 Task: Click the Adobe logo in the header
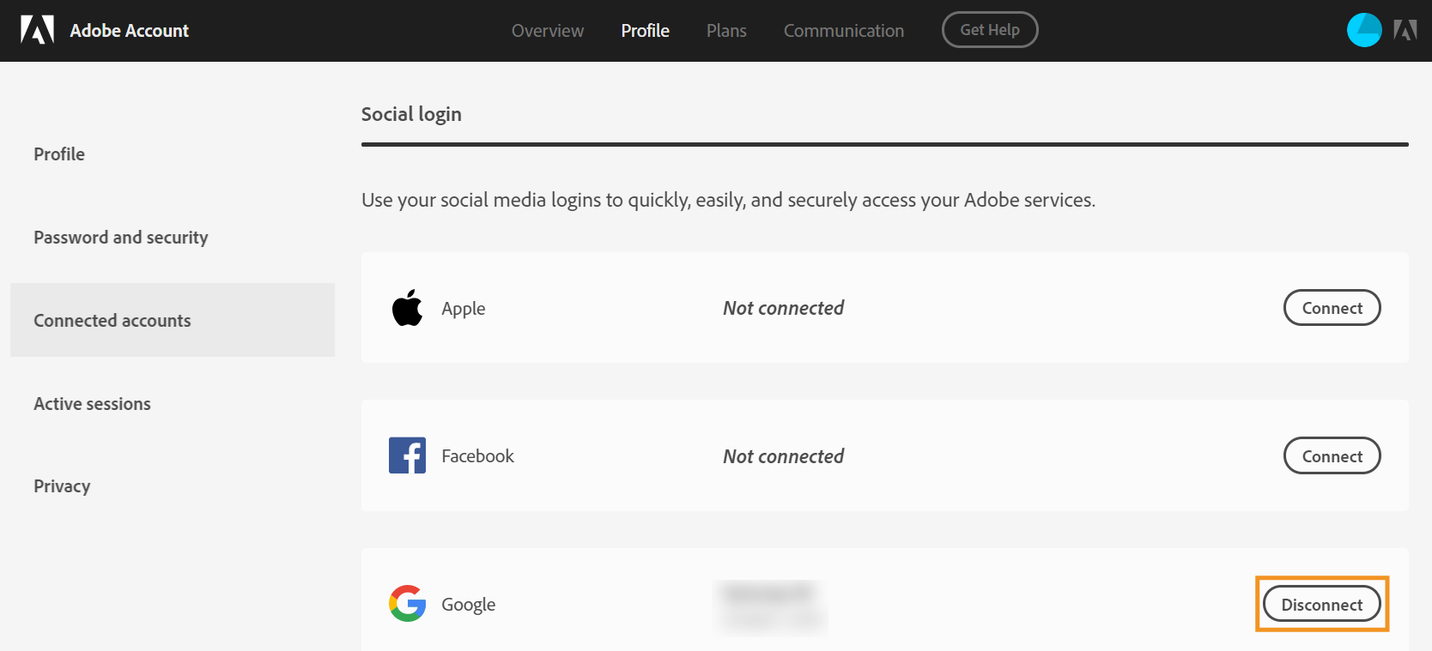(37, 30)
